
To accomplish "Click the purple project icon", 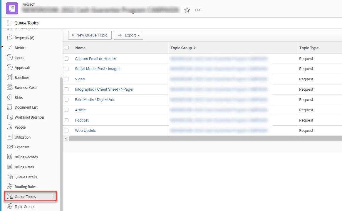I will pyautogui.click(x=12, y=8).
